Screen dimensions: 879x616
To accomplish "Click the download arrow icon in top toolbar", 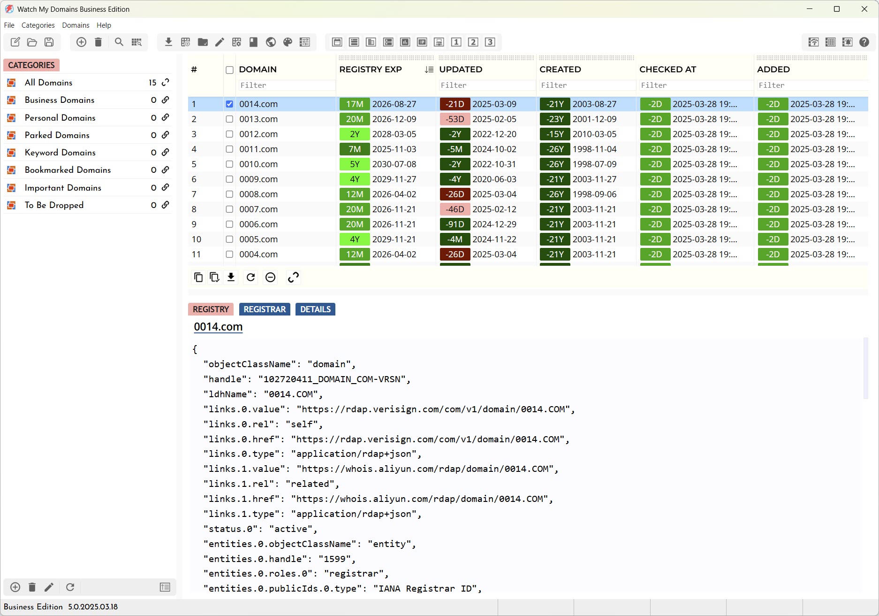I will click(168, 42).
